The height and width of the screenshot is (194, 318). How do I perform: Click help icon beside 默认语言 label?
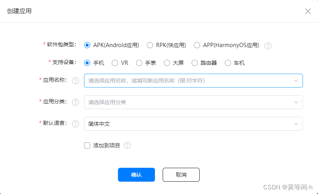[x=76, y=123]
